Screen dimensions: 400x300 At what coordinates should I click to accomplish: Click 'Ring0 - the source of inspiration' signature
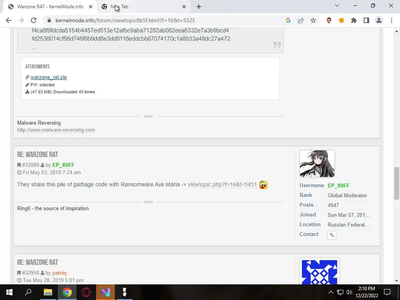[53, 209]
